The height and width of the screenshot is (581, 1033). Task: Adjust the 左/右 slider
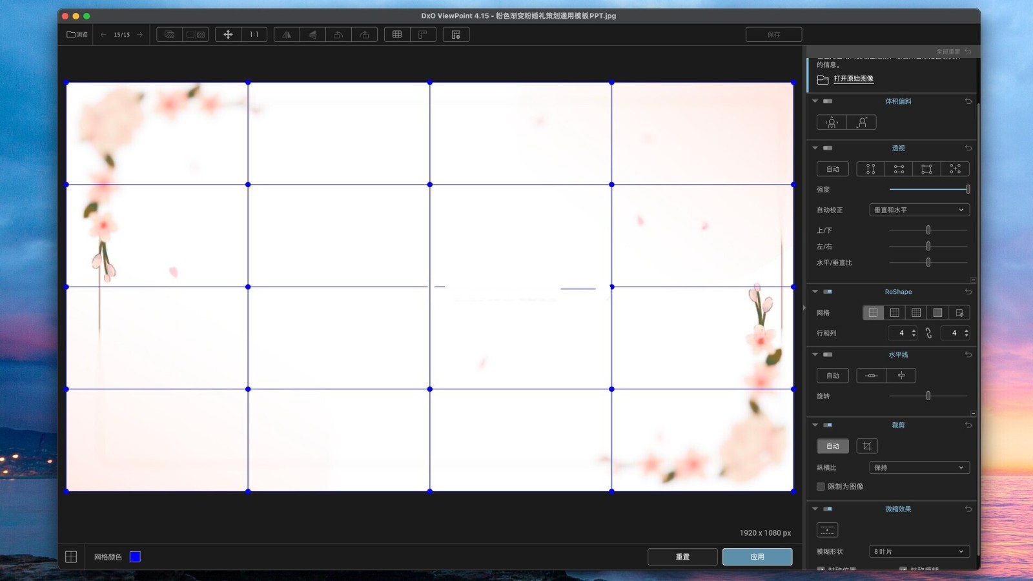click(928, 246)
